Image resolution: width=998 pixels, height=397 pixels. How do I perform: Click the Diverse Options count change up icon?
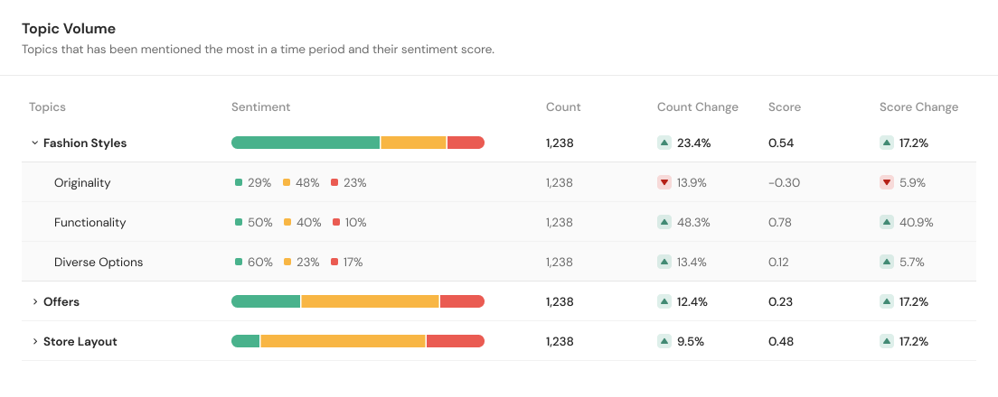tap(664, 262)
